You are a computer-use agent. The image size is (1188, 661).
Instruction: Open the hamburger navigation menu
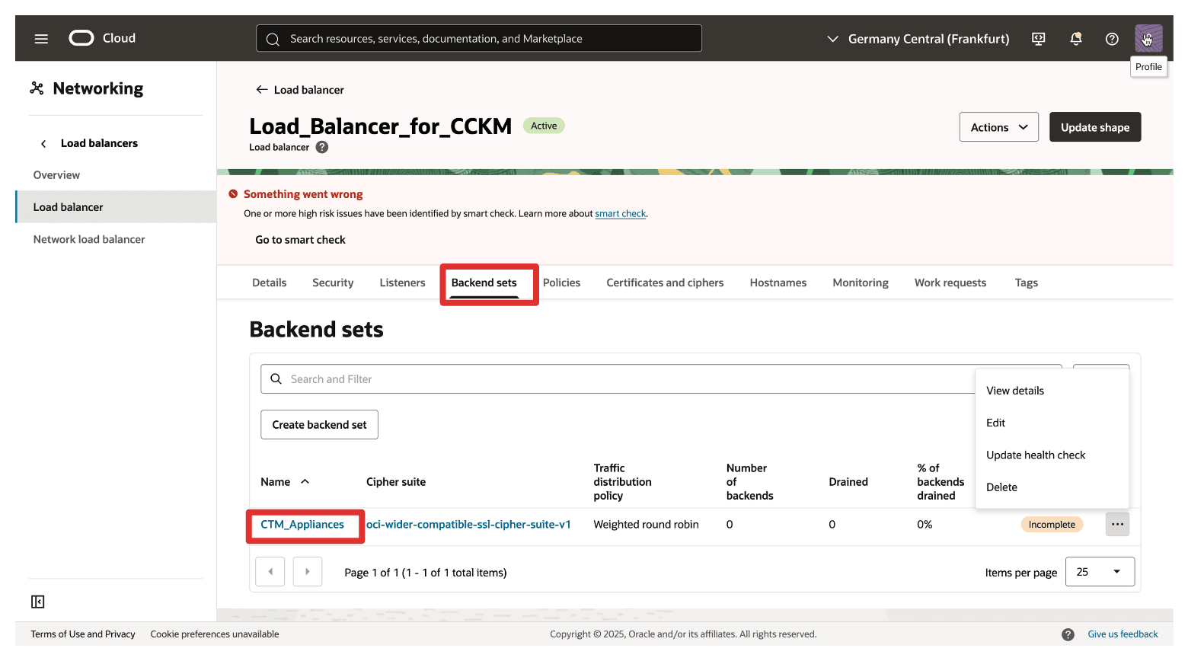pyautogui.click(x=41, y=39)
